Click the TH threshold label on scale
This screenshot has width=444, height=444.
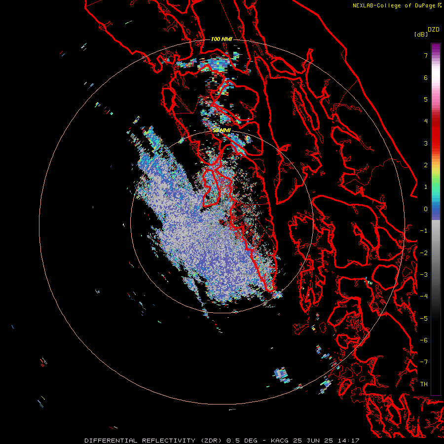click(424, 384)
